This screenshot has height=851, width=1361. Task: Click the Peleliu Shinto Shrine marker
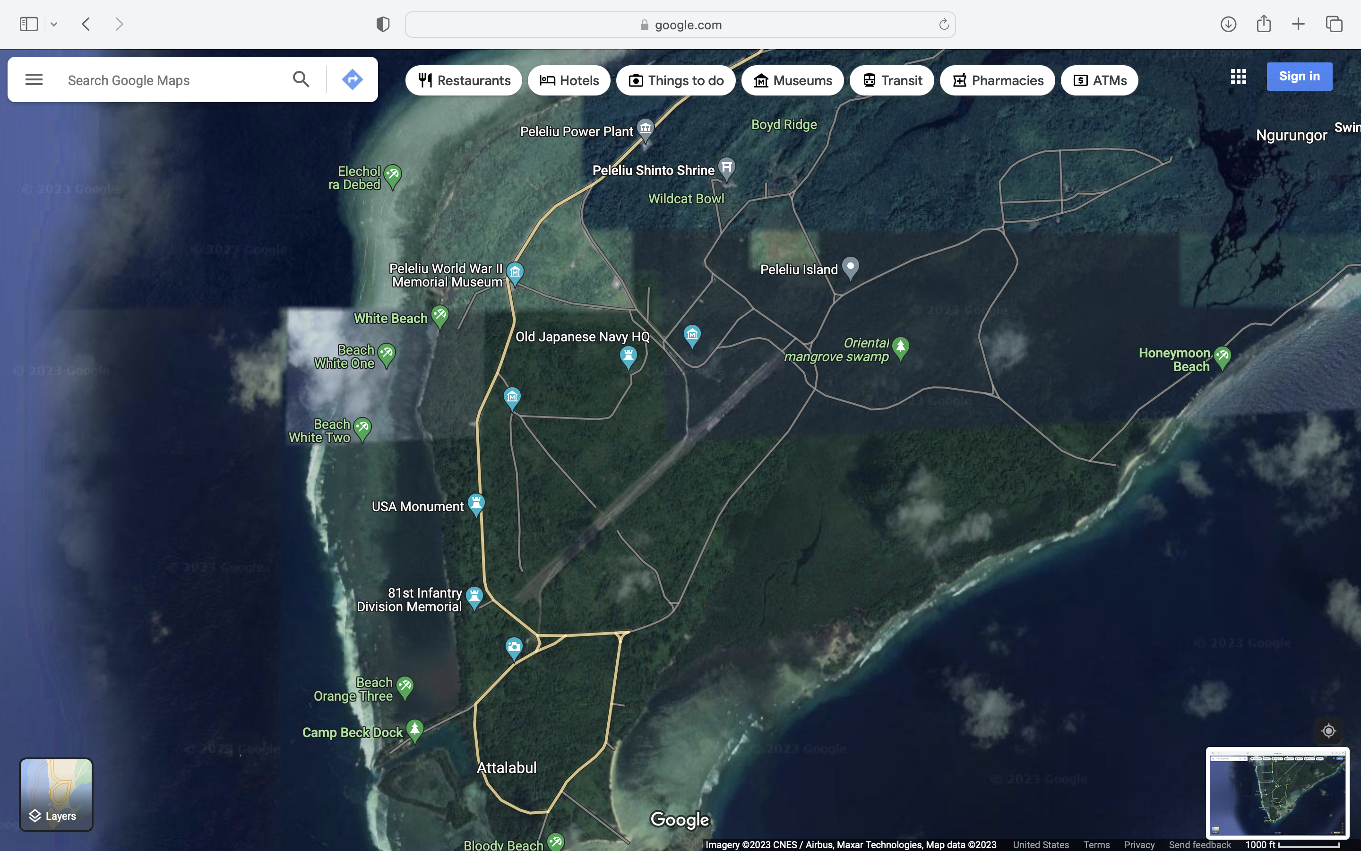click(x=727, y=168)
